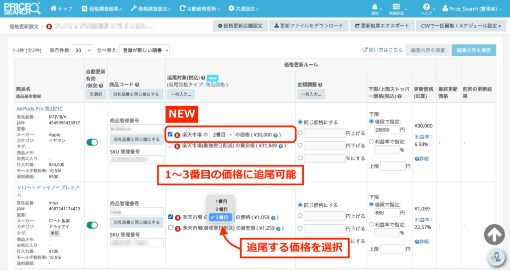
Task: Open the 価格調査結果 menu
Action: [x=103, y=9]
